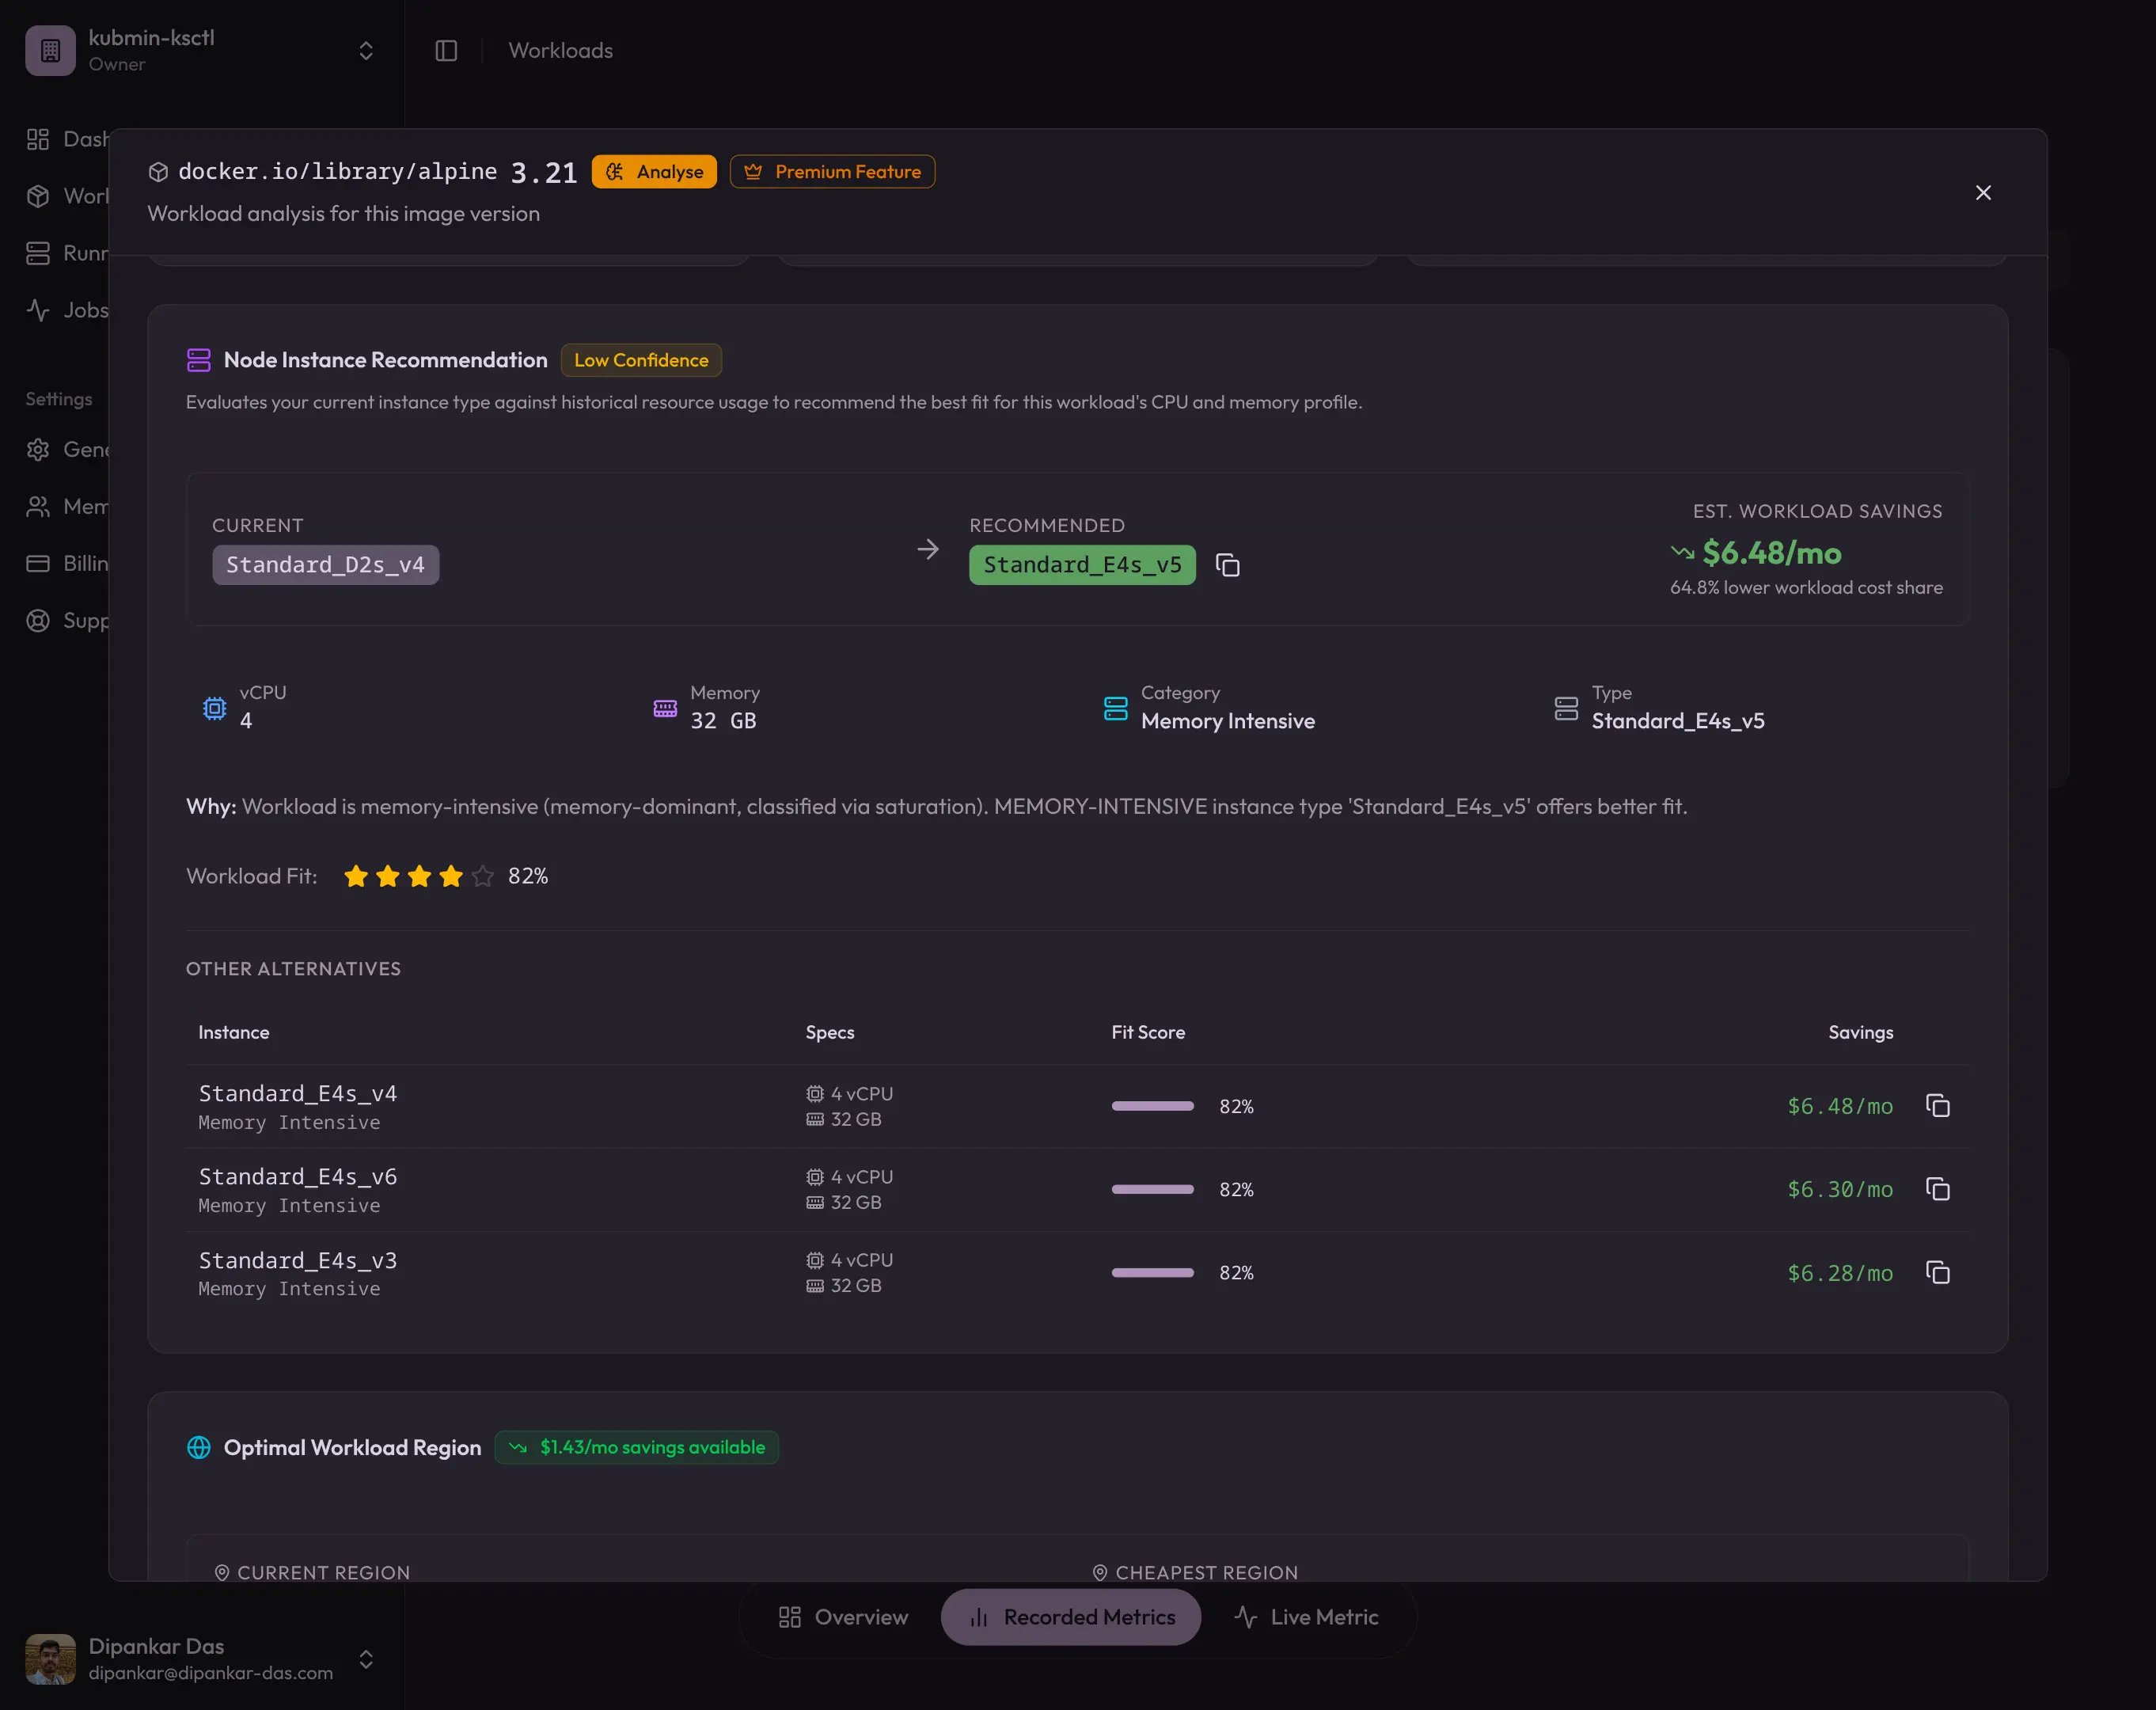
Task: Copy the recommended Standard_E4s_v5 instance name
Action: (x=1228, y=564)
